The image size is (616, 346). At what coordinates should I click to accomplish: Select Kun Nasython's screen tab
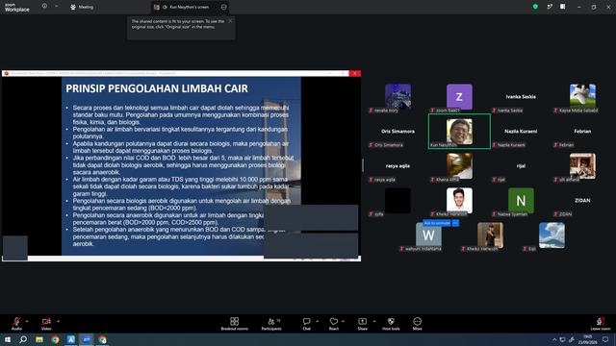tap(190, 7)
